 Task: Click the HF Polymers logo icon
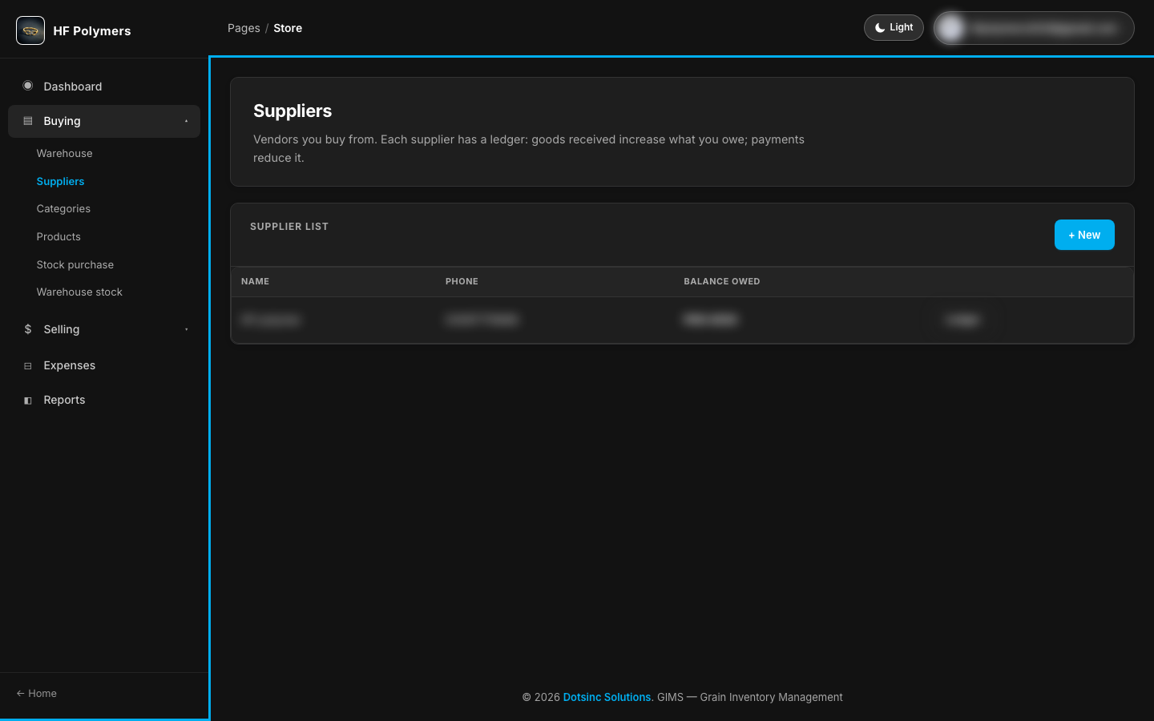tap(30, 30)
